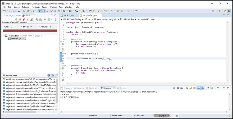Click the Open Type icon
The width and height of the screenshot is (233, 119).
coord(90,11)
